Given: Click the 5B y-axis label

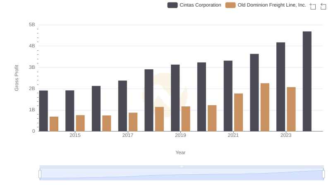Looking at the screenshot, I should (x=32, y=25).
